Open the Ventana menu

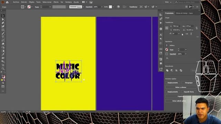coord(68,2)
